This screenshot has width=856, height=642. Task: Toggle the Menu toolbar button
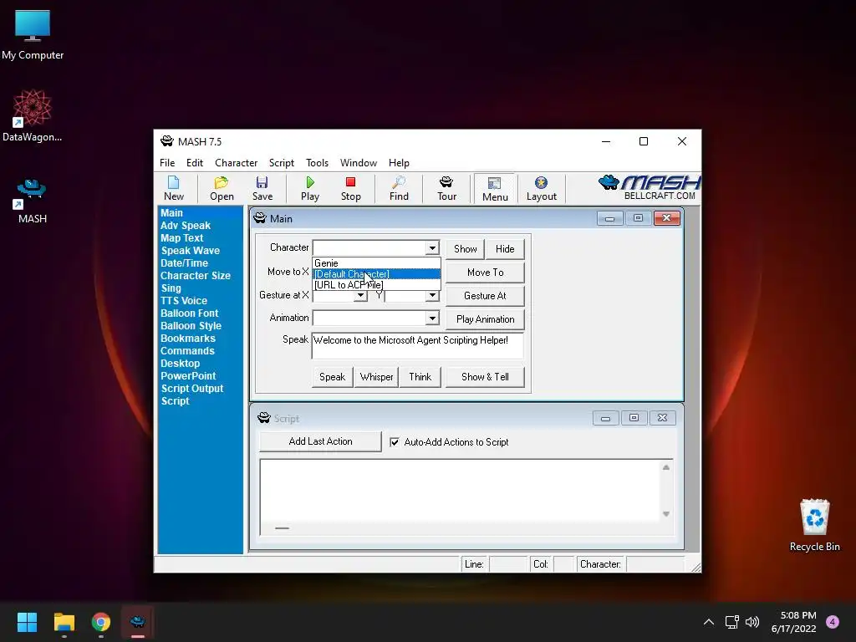(x=495, y=189)
